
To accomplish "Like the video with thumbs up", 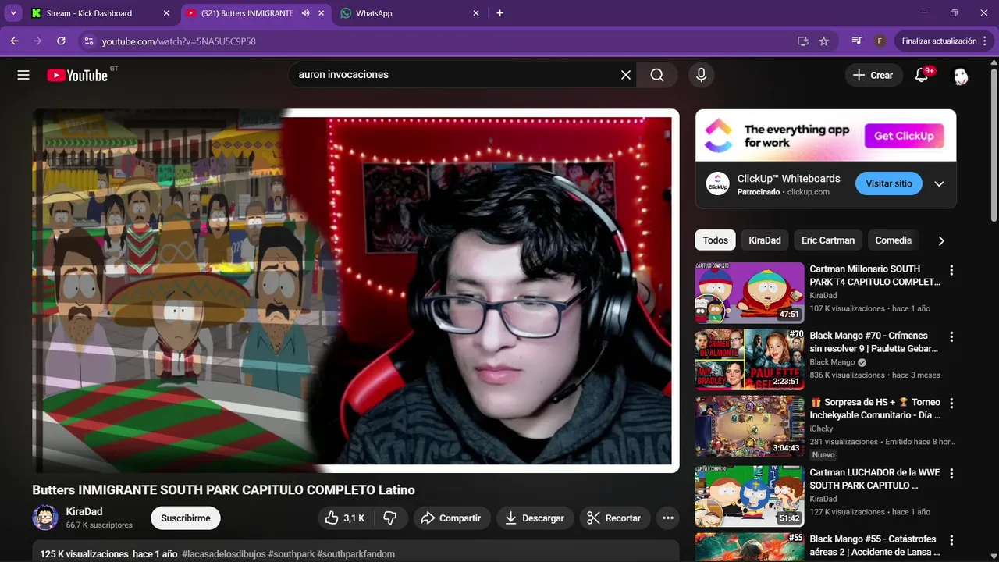I will pos(345,518).
